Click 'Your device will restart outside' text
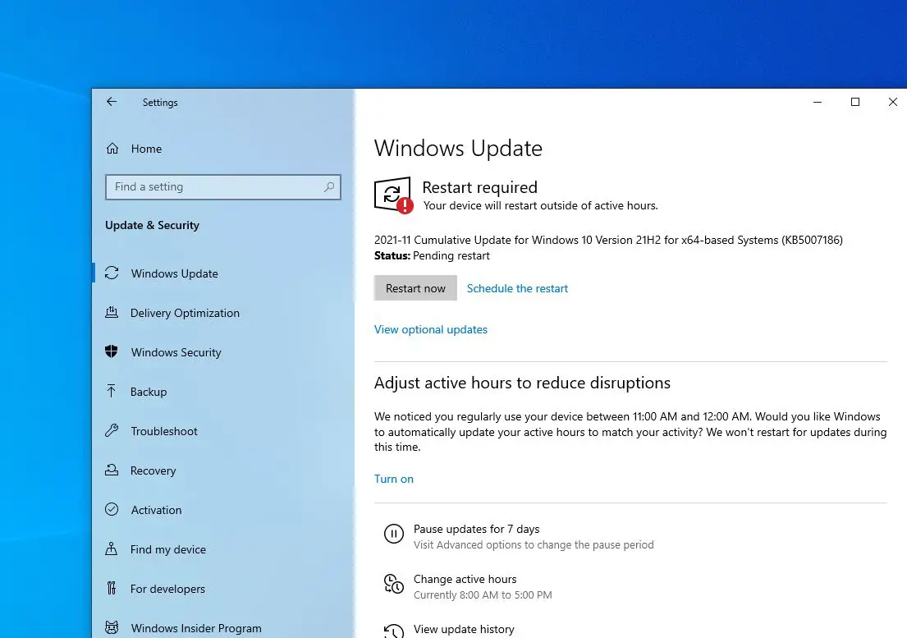Screen dimensions: 907x638 point(540,205)
